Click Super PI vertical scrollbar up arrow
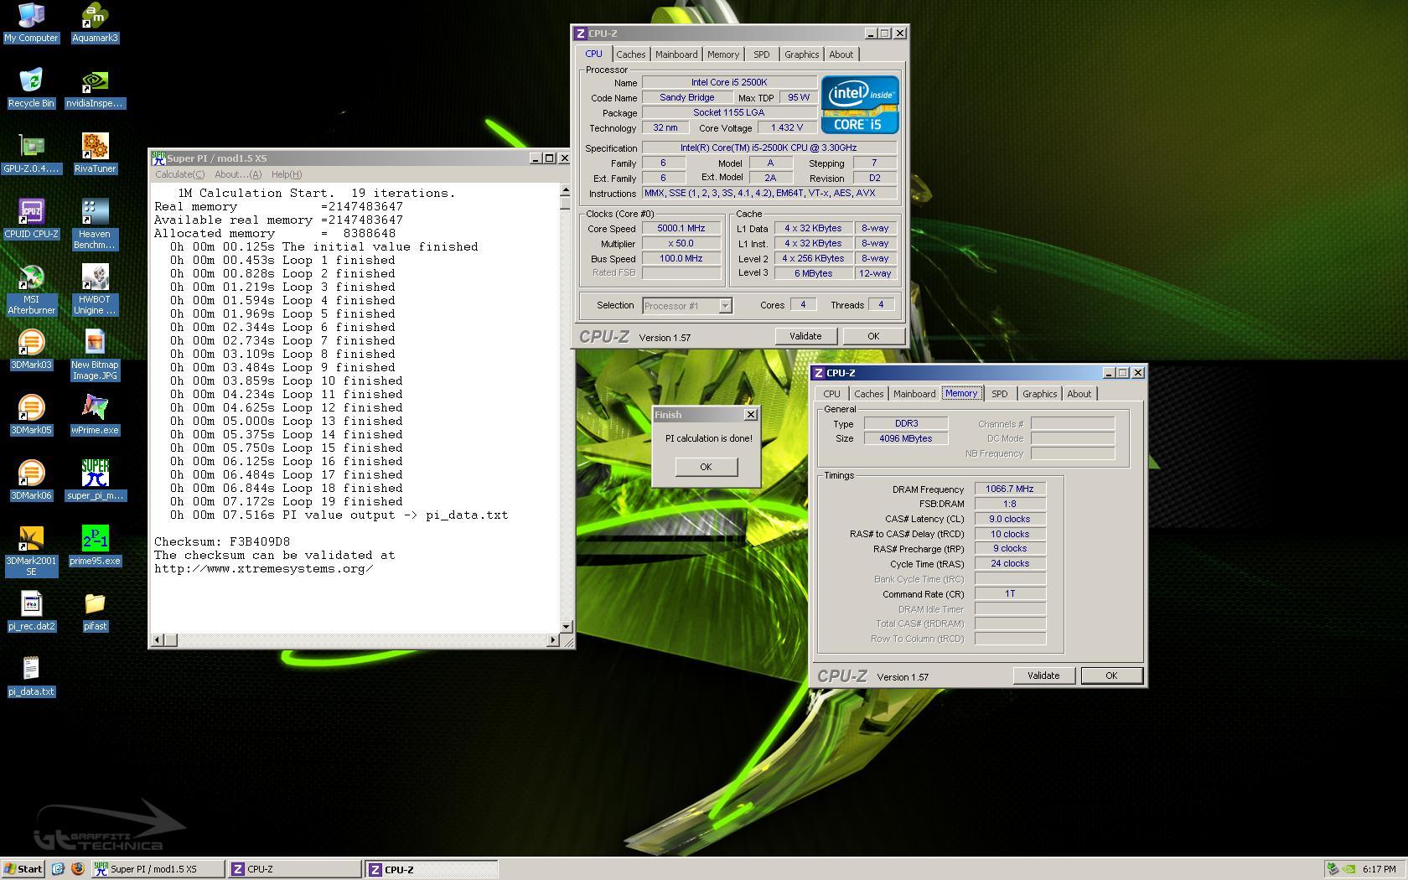This screenshot has height=880, width=1408. pyautogui.click(x=566, y=191)
